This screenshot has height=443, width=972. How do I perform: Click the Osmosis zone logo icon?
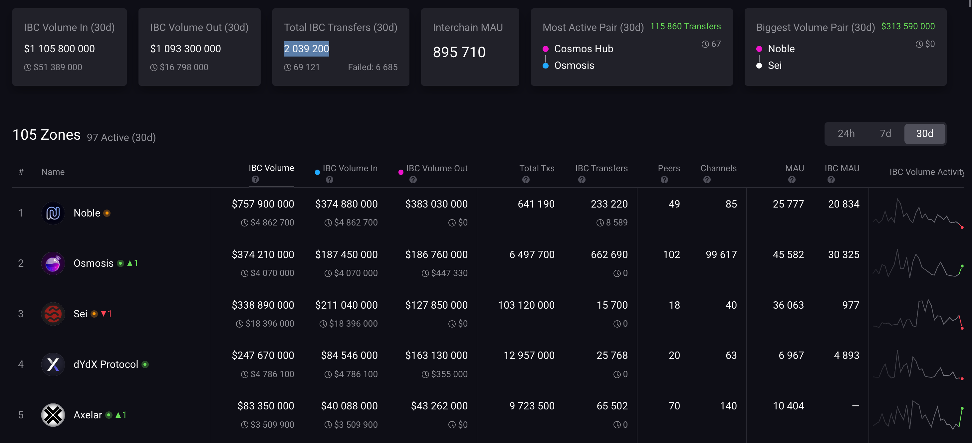click(x=53, y=263)
